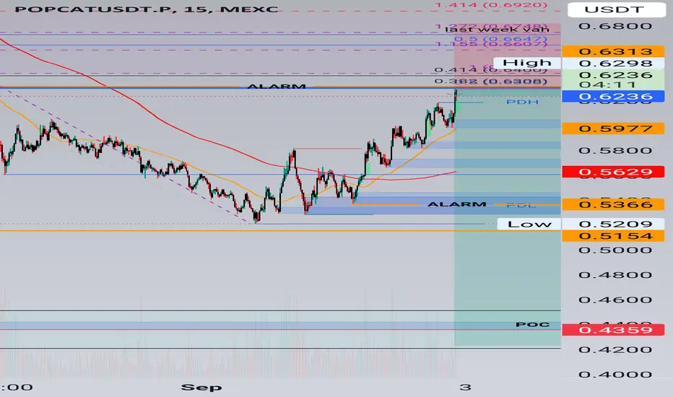This screenshot has width=673, height=397.
Task: Click the red 0.5629 price label
Action: [x=613, y=172]
